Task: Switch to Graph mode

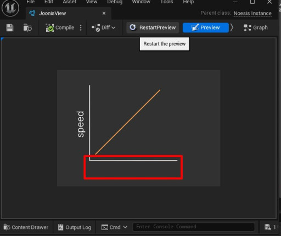Action: pyautogui.click(x=256, y=27)
